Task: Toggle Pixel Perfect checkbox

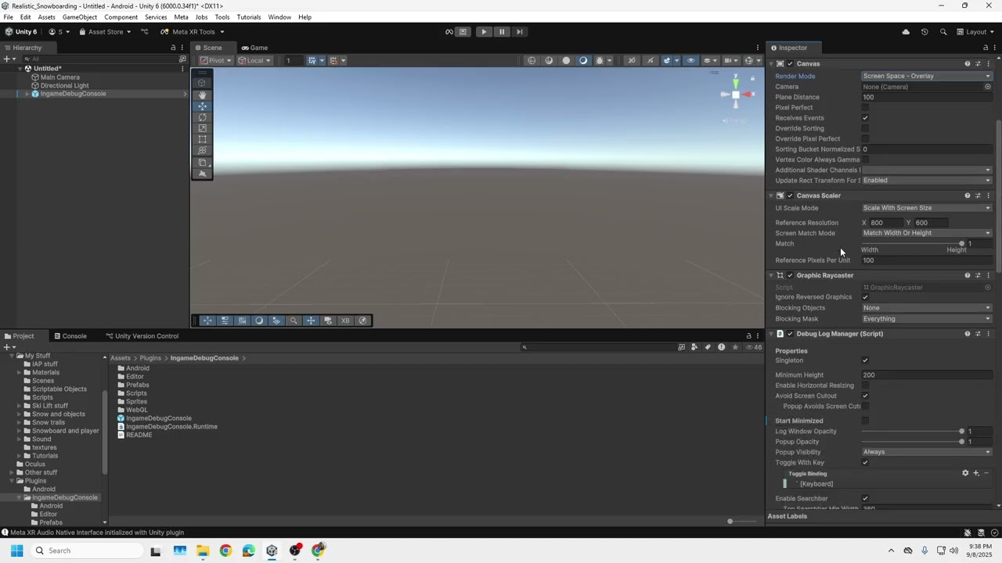Action: [865, 108]
